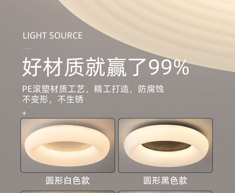Click the LIGHT SOURCE heading
Screen dimensions: 235x193
click(x=53, y=36)
